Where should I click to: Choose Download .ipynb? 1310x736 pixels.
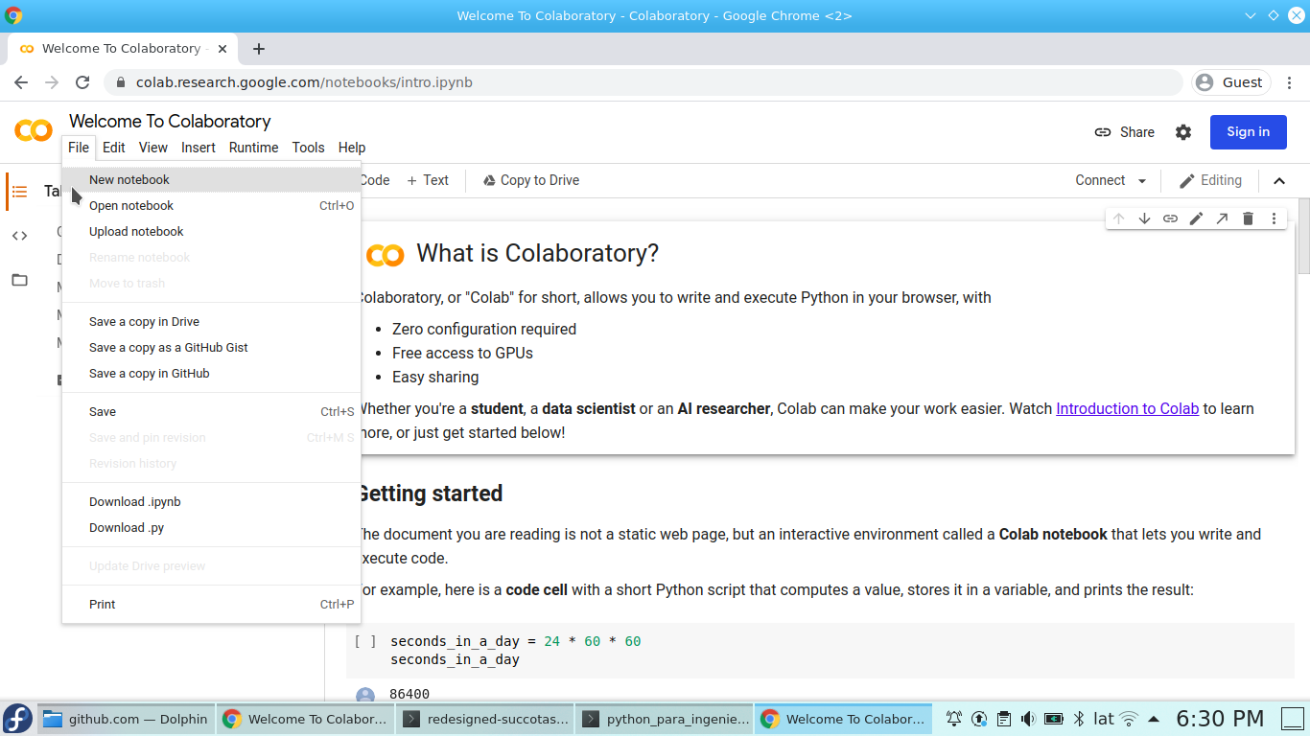tap(211, 501)
